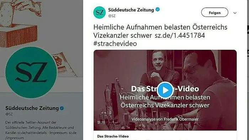This screenshot has width=249, height=140.
Task: Click the @SZ handle in the sidebar profile
Action: [9, 114]
